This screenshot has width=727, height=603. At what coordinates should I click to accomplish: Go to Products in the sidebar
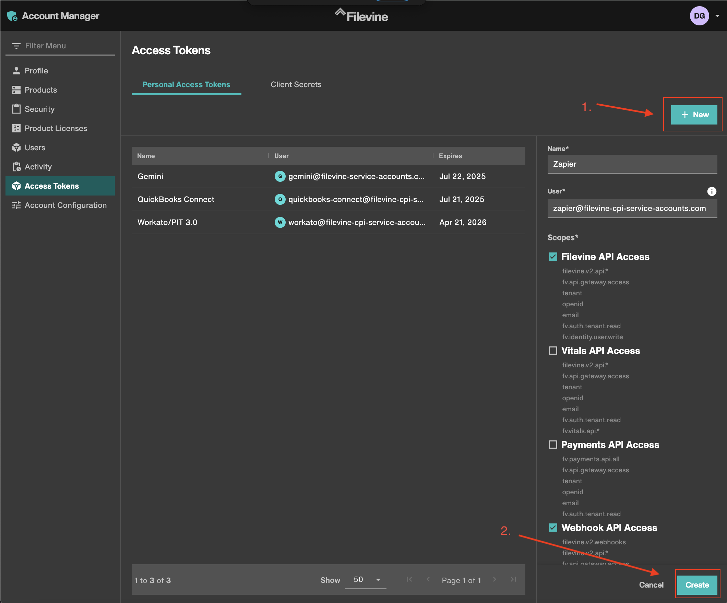click(60, 90)
